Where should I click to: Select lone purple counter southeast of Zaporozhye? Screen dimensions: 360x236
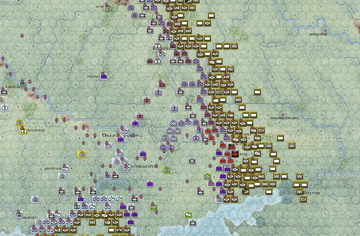coord(150,184)
